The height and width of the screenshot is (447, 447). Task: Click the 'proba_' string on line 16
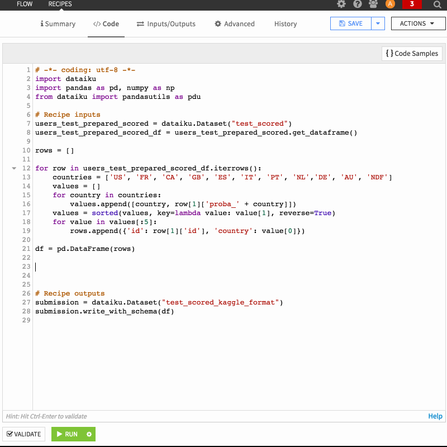[x=222, y=204]
